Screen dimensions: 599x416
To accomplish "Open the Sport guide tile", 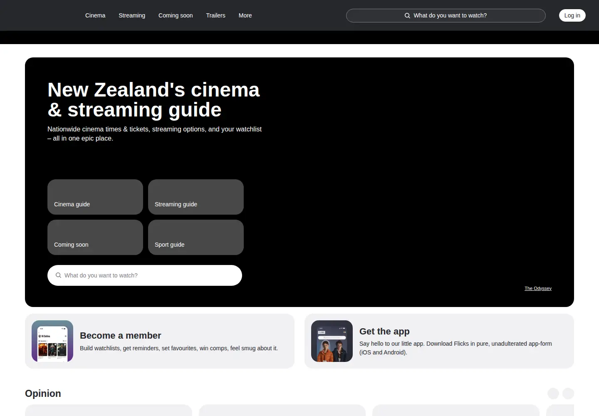I will click(196, 237).
